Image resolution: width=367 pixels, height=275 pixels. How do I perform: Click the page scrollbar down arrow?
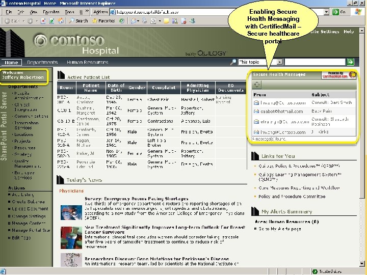361,264
